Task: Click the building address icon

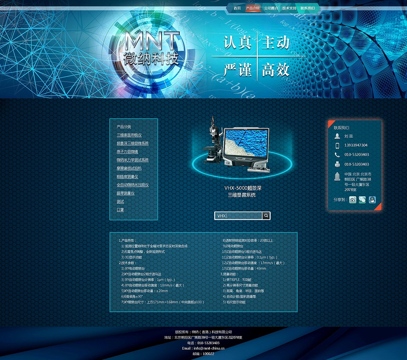Action: click(337, 177)
